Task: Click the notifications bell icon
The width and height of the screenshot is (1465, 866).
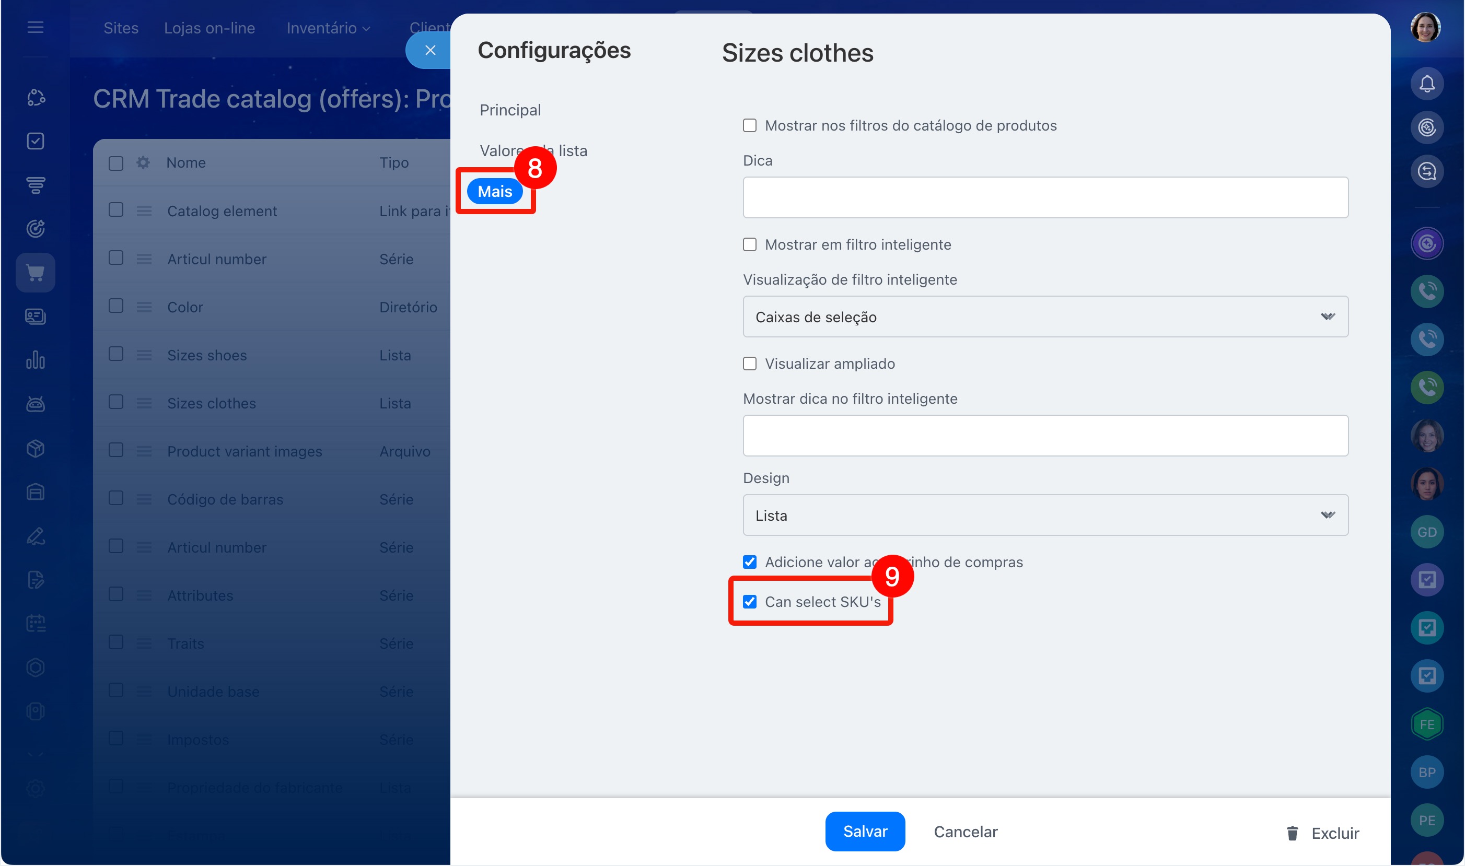Action: coord(1426,84)
